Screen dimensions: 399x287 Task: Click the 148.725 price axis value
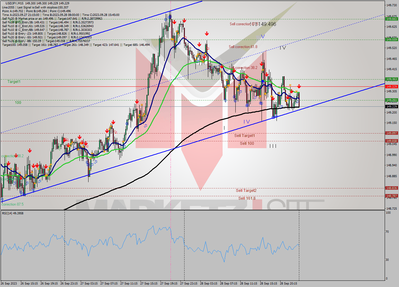[x=392, y=208]
